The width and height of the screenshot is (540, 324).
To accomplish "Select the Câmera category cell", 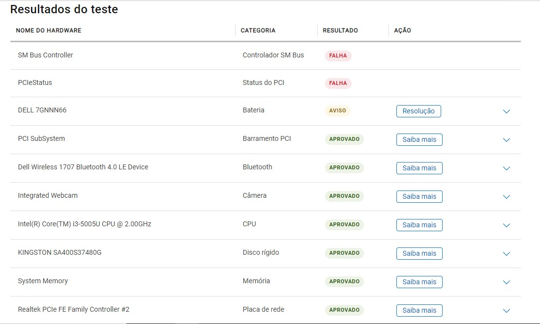I will 254,195.
